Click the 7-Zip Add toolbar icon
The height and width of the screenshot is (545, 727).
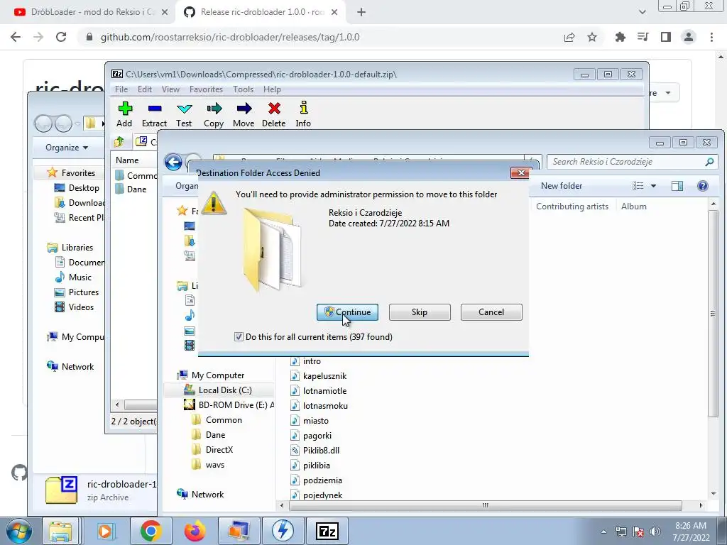click(x=125, y=109)
